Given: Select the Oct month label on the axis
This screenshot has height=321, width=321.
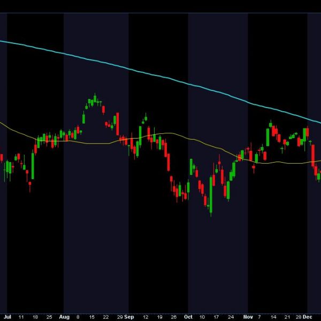Looking at the screenshot, I should (188, 317).
